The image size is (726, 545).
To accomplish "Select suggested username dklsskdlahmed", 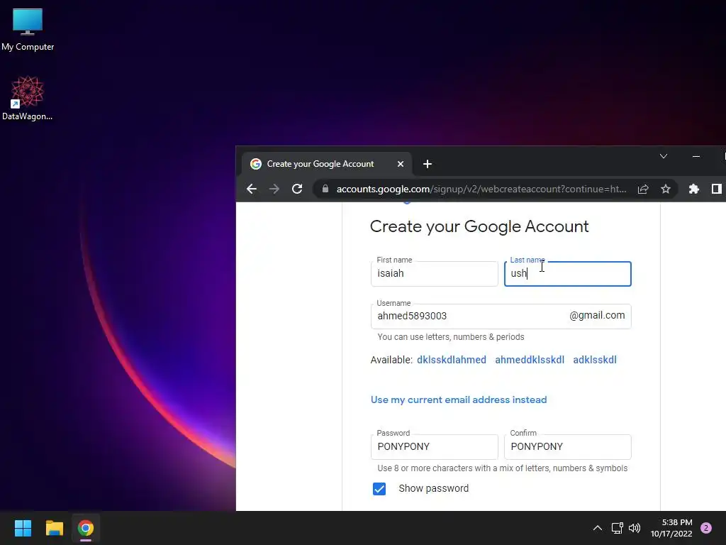I will point(452,360).
